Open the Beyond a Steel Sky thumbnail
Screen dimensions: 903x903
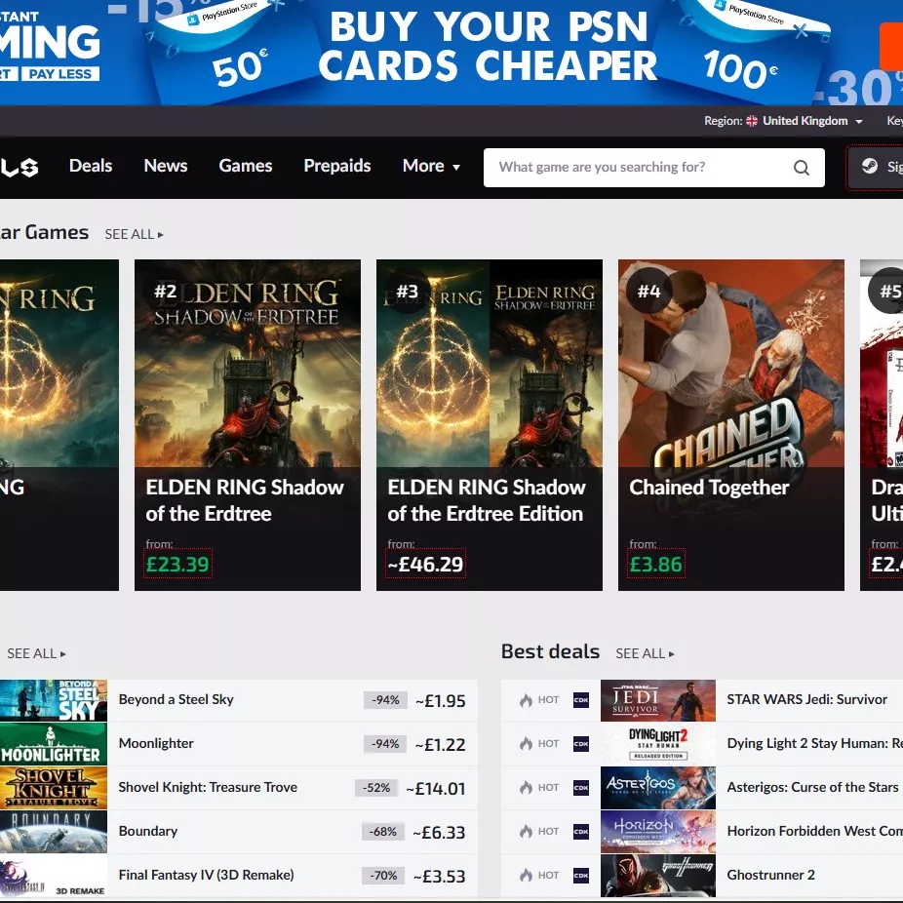54,700
